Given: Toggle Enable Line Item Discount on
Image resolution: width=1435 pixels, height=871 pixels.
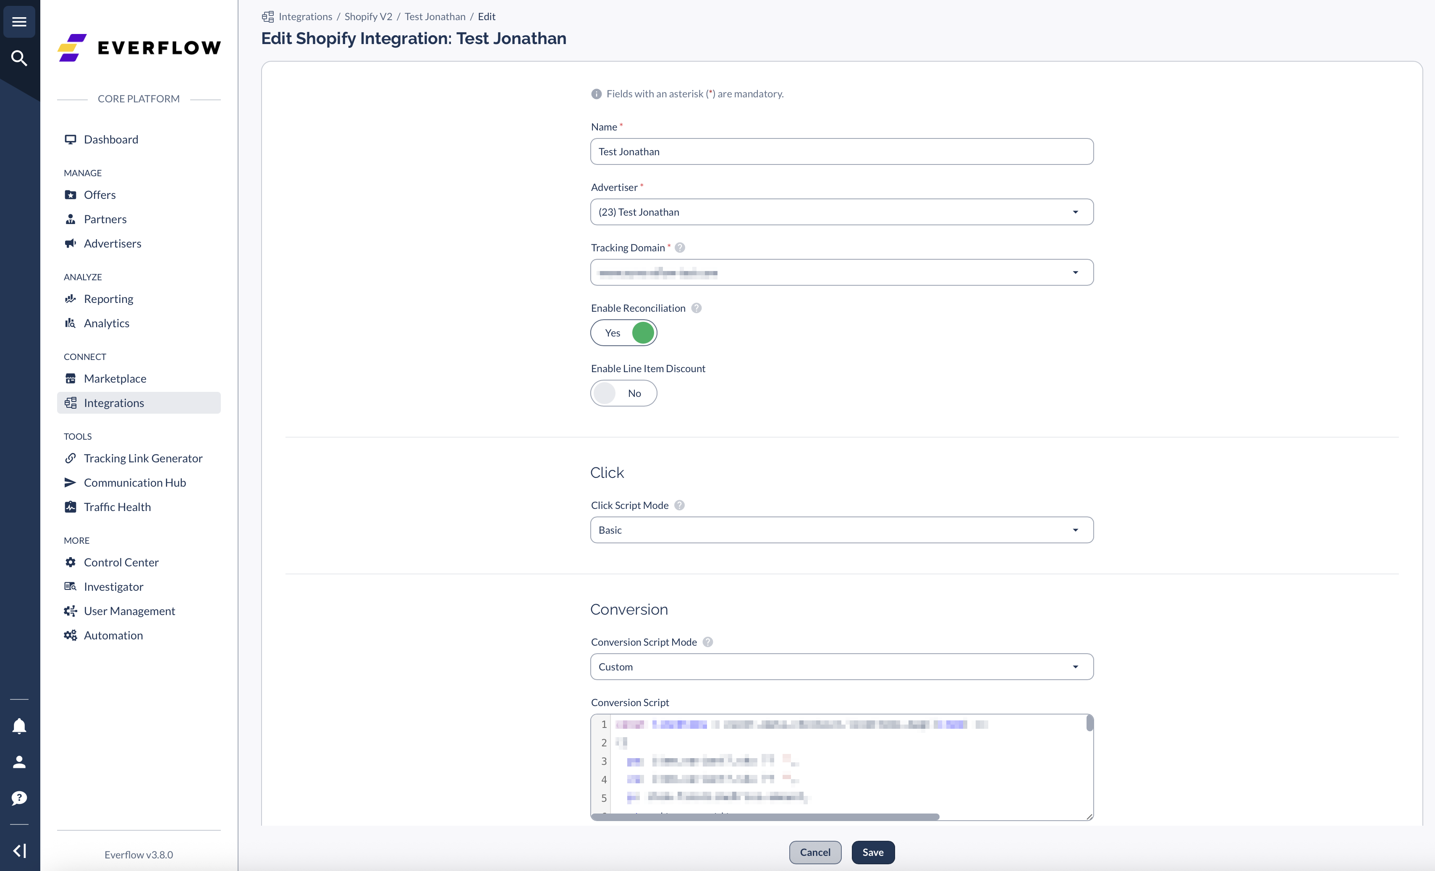Looking at the screenshot, I should tap(624, 393).
